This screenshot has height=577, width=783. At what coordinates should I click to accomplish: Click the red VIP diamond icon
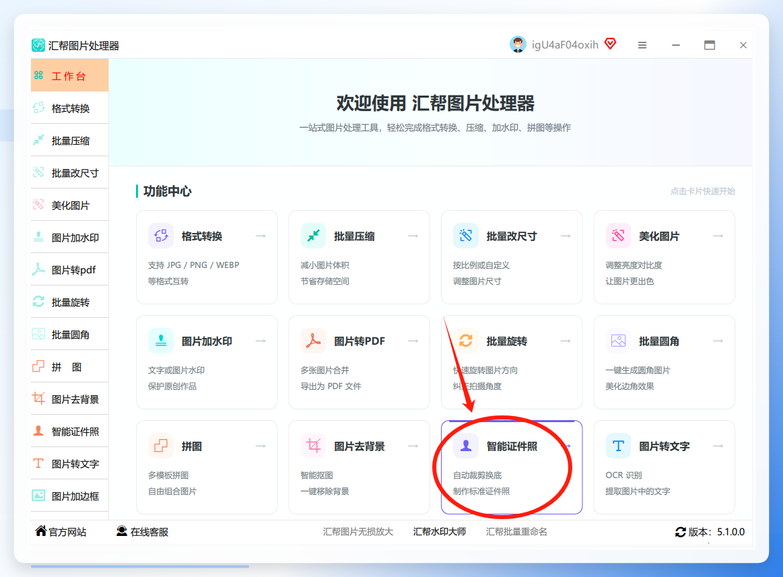(610, 44)
